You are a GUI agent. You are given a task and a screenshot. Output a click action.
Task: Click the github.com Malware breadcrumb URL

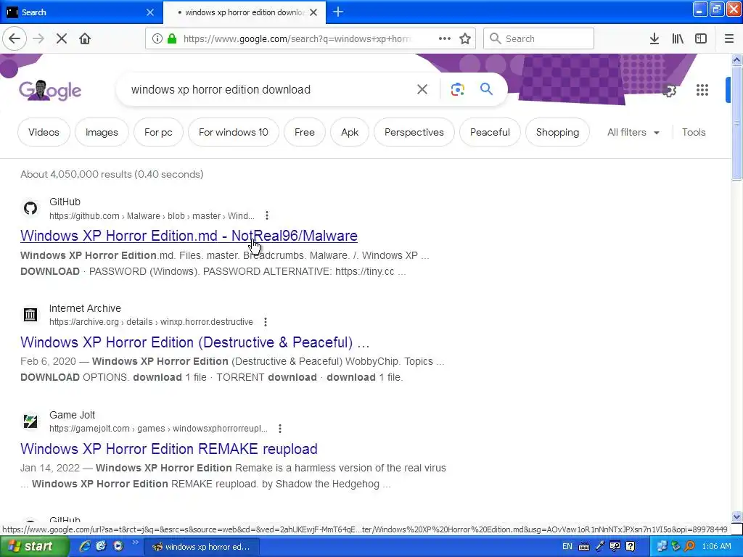152,216
